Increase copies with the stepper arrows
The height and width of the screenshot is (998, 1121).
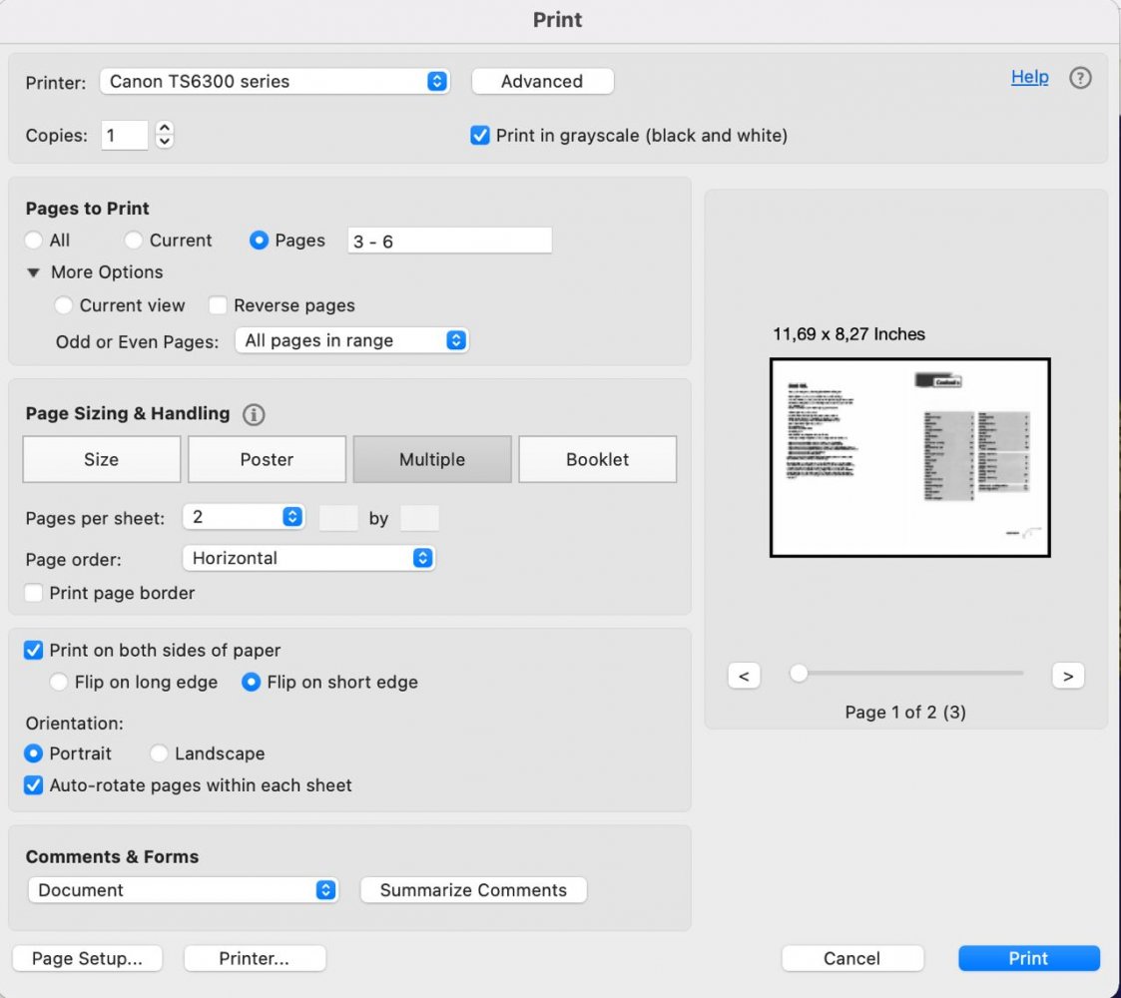pos(165,129)
